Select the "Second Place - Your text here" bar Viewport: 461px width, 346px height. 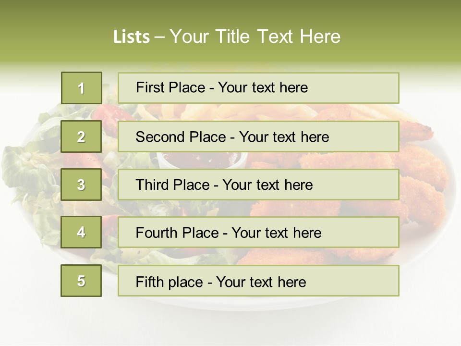coord(258,136)
